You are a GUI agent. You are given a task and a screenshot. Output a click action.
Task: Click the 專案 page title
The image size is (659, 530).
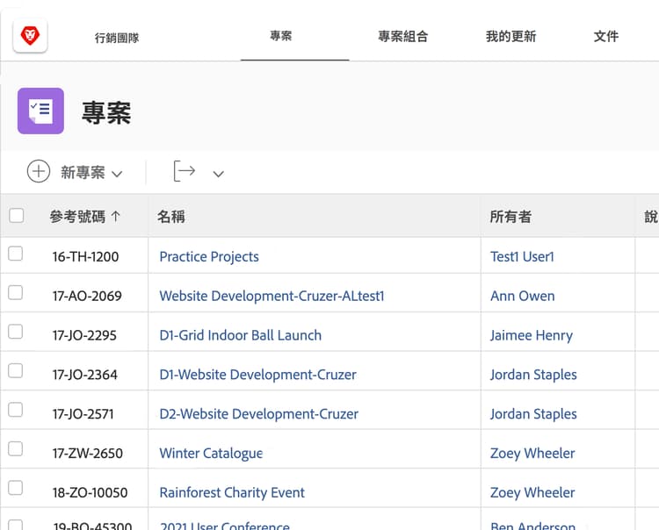click(106, 113)
